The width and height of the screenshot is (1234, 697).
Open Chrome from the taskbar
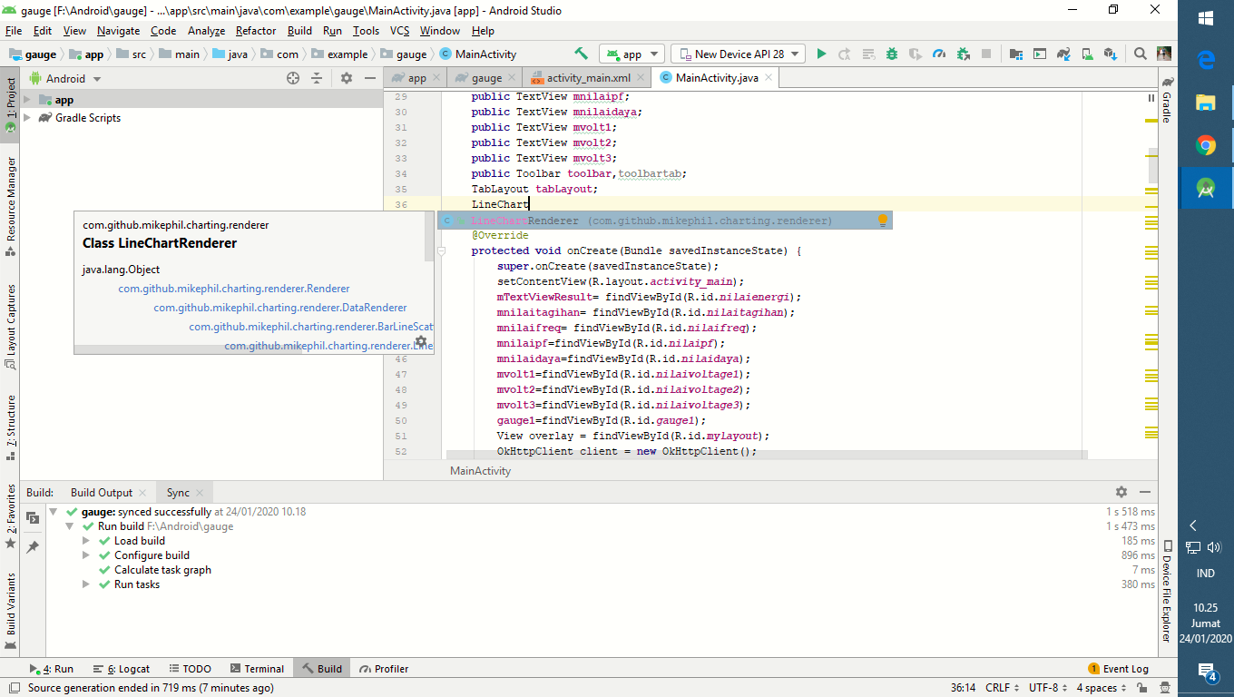tap(1205, 145)
